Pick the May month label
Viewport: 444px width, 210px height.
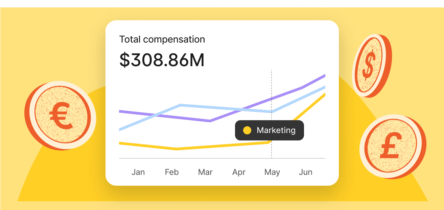point(272,172)
